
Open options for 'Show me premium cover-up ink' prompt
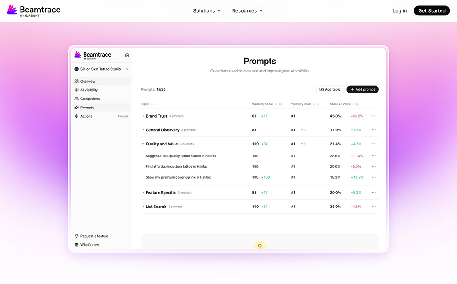point(374,177)
